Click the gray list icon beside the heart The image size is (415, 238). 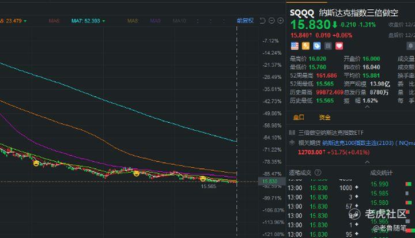[328, 46]
